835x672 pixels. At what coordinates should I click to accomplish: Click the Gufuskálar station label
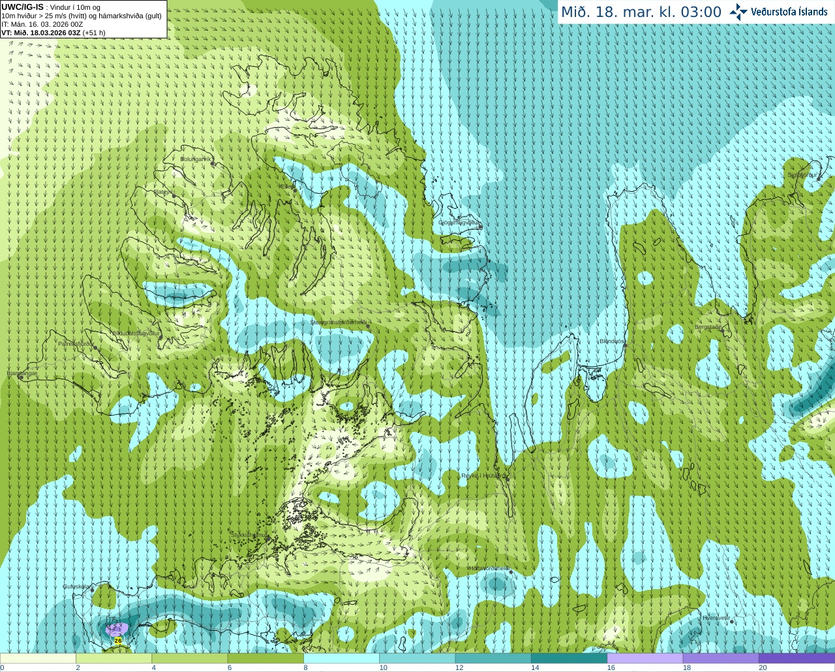(76, 587)
